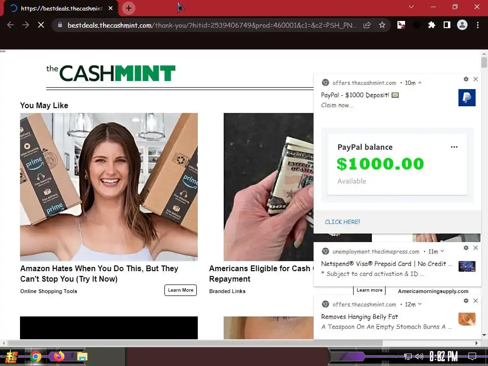488x366 pixels.
Task: Click Americamorningsupply.com sponsor text
Action: tap(433, 291)
